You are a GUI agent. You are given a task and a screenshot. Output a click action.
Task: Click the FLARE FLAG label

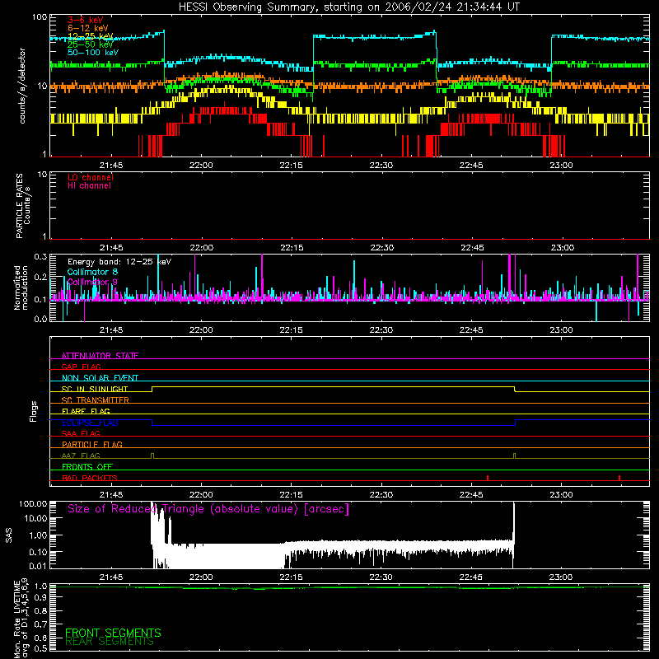(x=86, y=411)
